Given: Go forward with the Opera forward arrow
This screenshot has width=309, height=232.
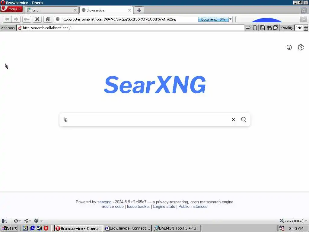Looking at the screenshot, I should click(16, 19).
